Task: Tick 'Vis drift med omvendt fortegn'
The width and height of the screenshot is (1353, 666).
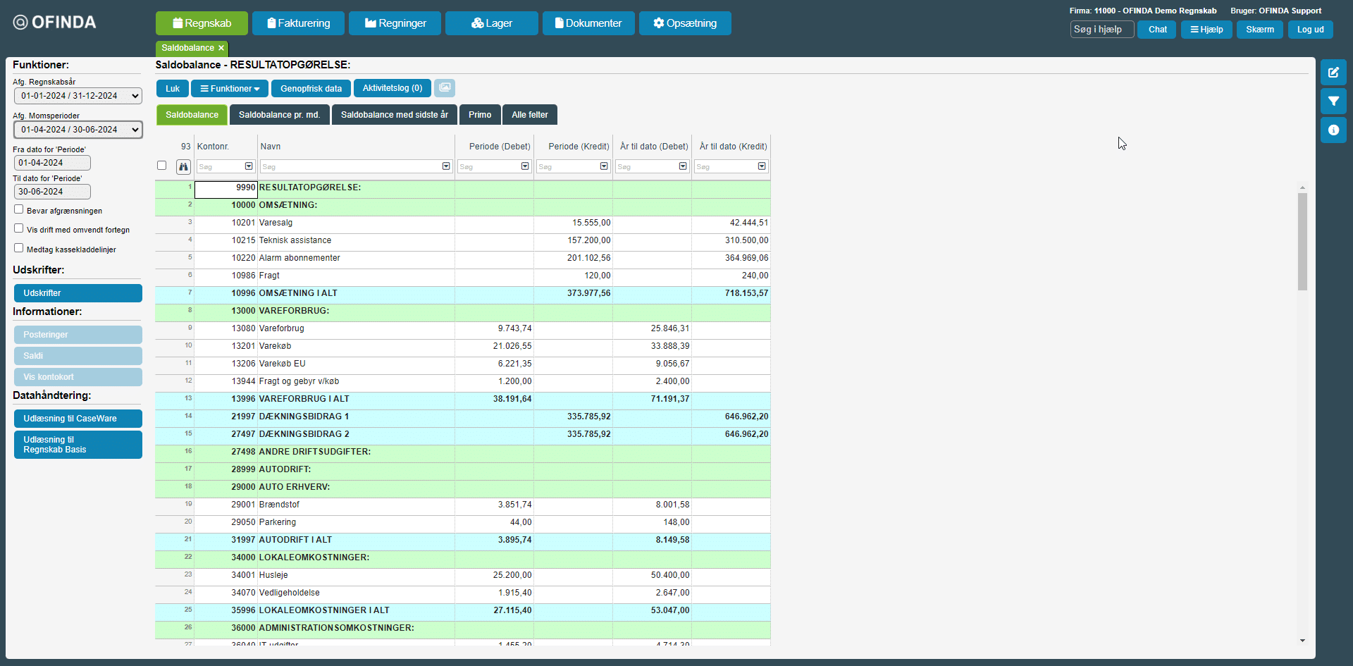Action: point(19,228)
